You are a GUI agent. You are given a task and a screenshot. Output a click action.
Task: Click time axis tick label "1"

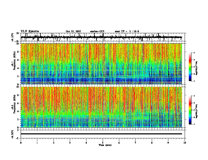coord(37,143)
